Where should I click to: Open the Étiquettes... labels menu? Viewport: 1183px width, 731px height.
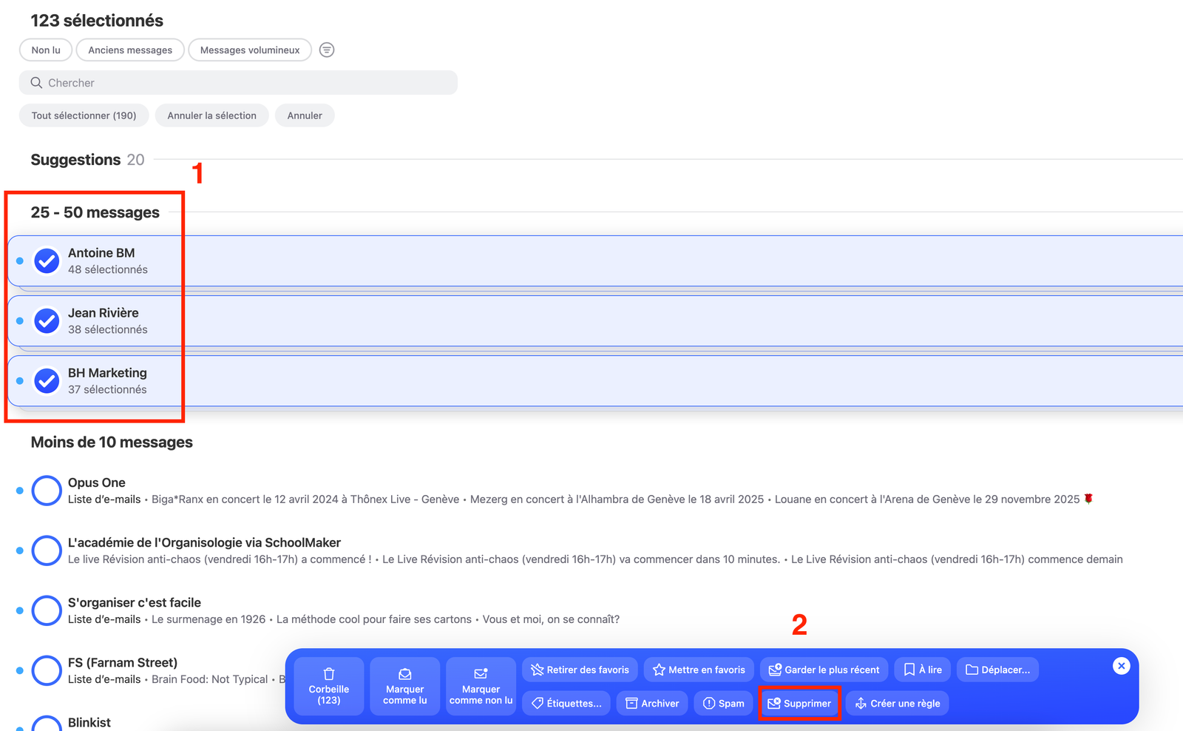(x=566, y=703)
